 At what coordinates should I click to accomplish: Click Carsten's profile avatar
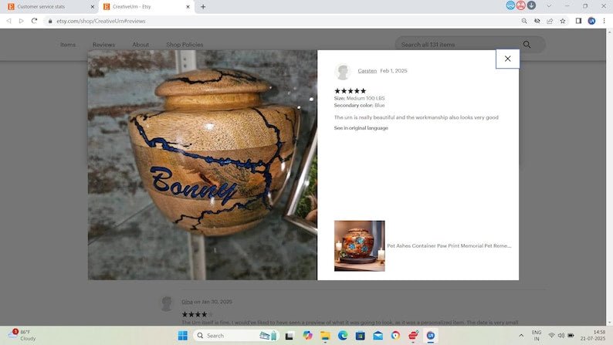(x=343, y=72)
